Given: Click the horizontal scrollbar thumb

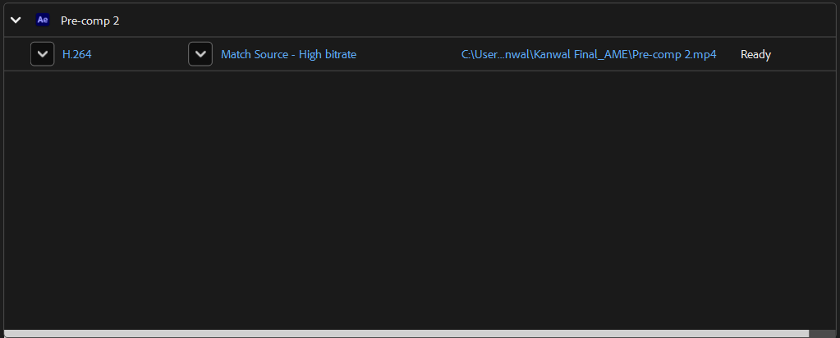Looking at the screenshot, I should [406, 334].
